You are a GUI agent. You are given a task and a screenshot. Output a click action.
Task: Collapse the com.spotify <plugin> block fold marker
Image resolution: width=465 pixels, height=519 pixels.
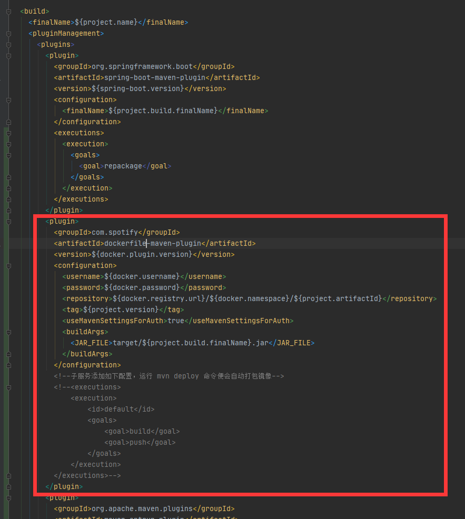[8, 221]
